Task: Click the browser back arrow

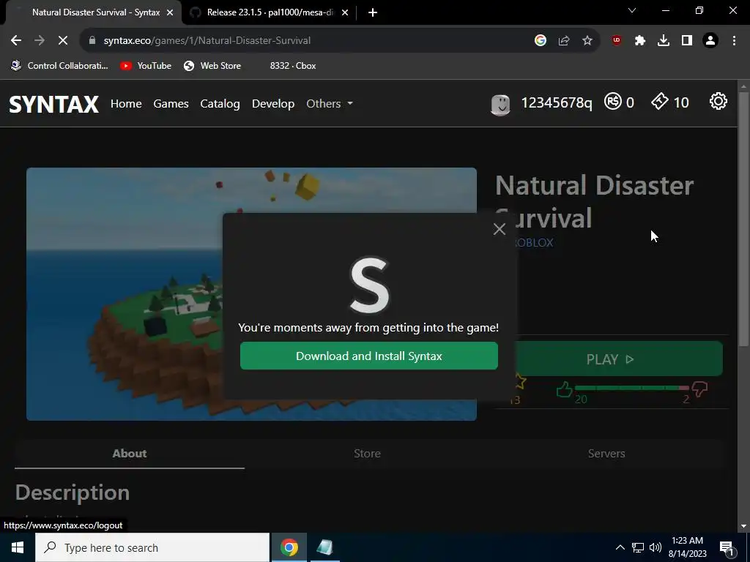Action: click(16, 41)
